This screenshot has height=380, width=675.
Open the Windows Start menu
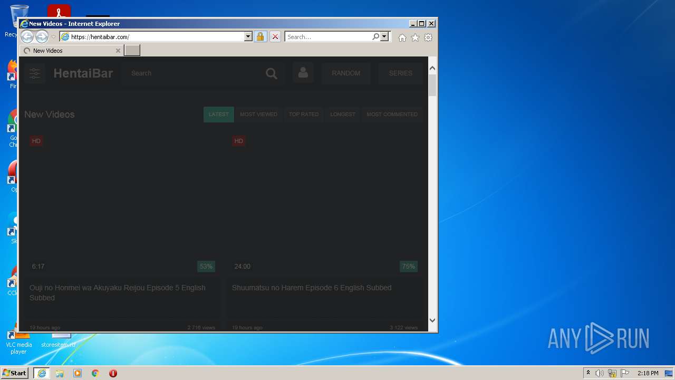point(15,373)
